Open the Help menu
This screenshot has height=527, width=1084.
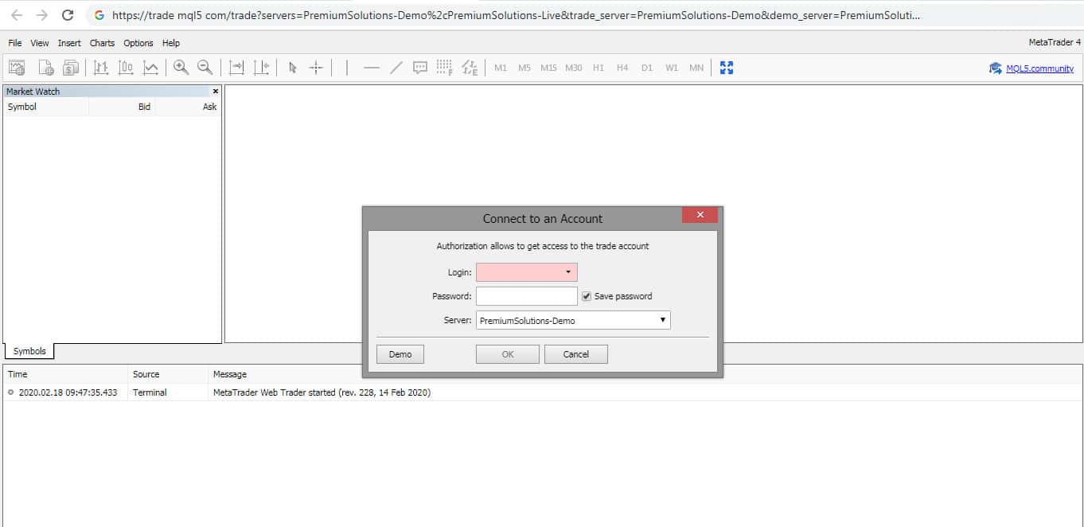pyautogui.click(x=171, y=43)
